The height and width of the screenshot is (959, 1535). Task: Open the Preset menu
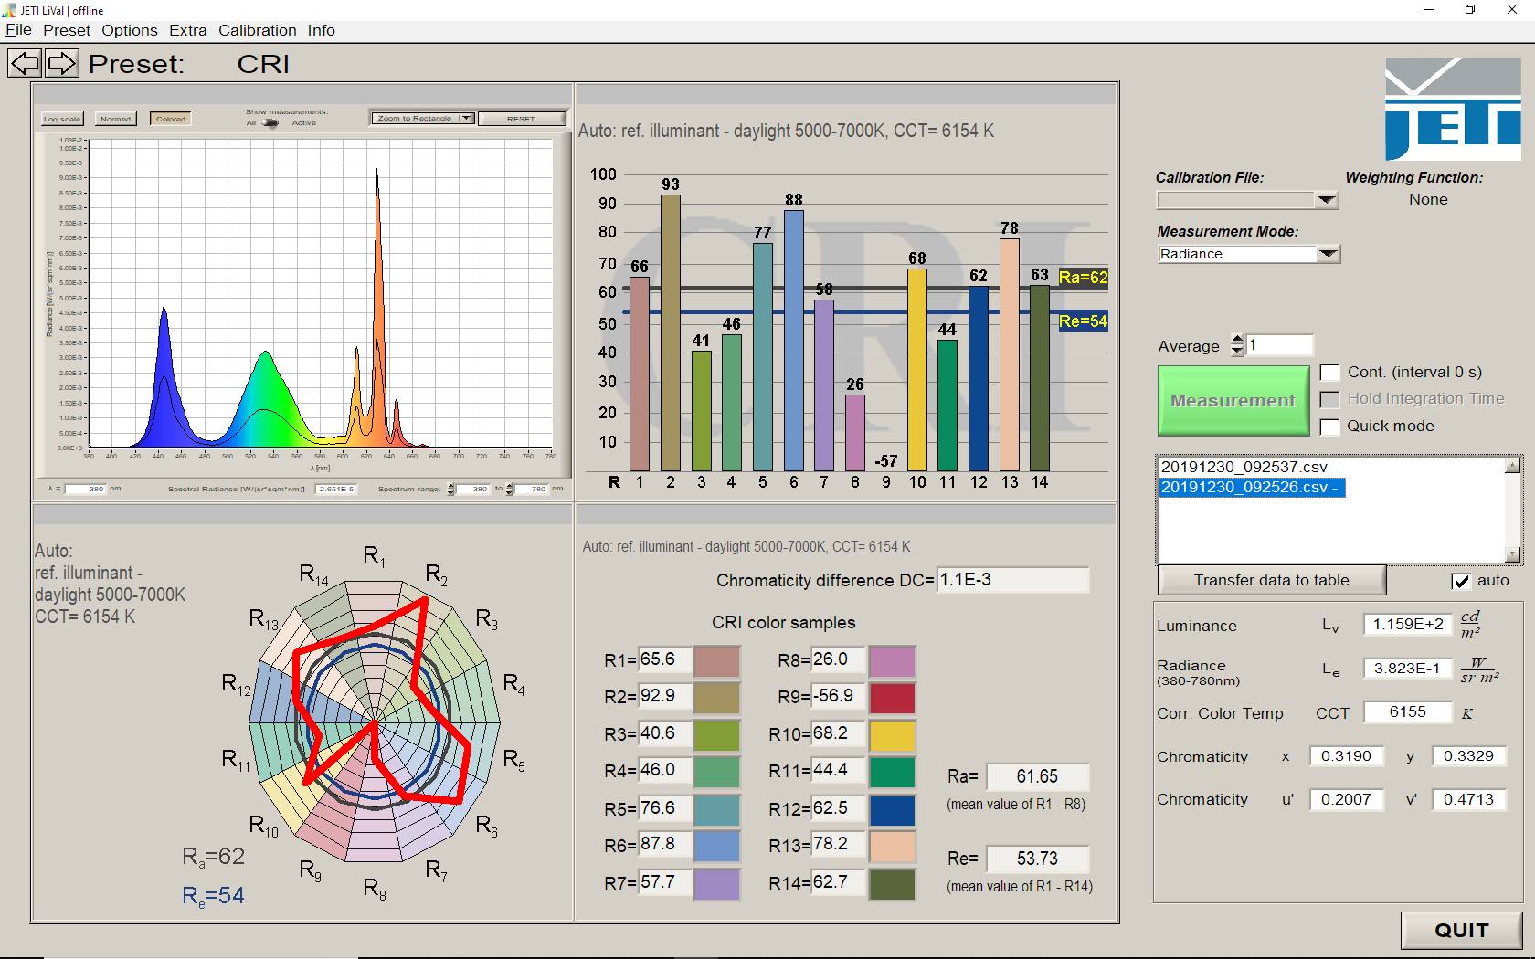coord(67,30)
